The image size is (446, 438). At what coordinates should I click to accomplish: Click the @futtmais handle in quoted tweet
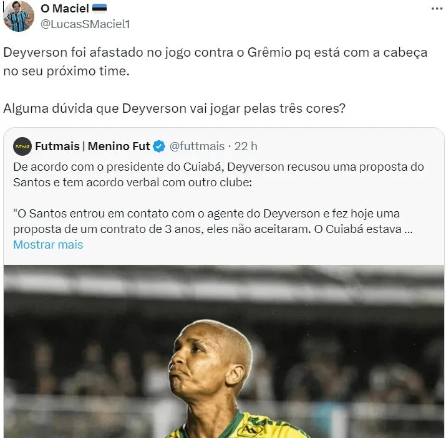click(197, 146)
